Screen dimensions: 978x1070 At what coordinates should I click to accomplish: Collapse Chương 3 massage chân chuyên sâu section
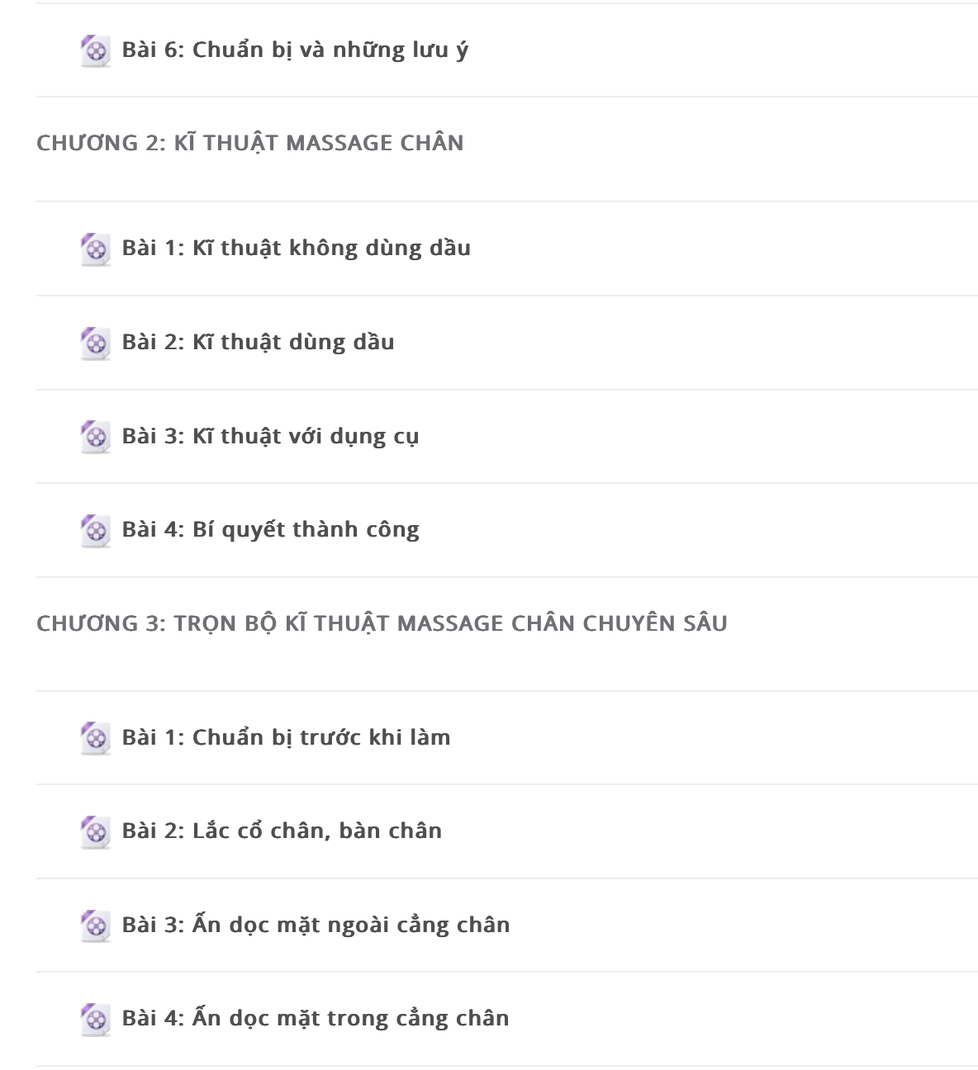[382, 623]
